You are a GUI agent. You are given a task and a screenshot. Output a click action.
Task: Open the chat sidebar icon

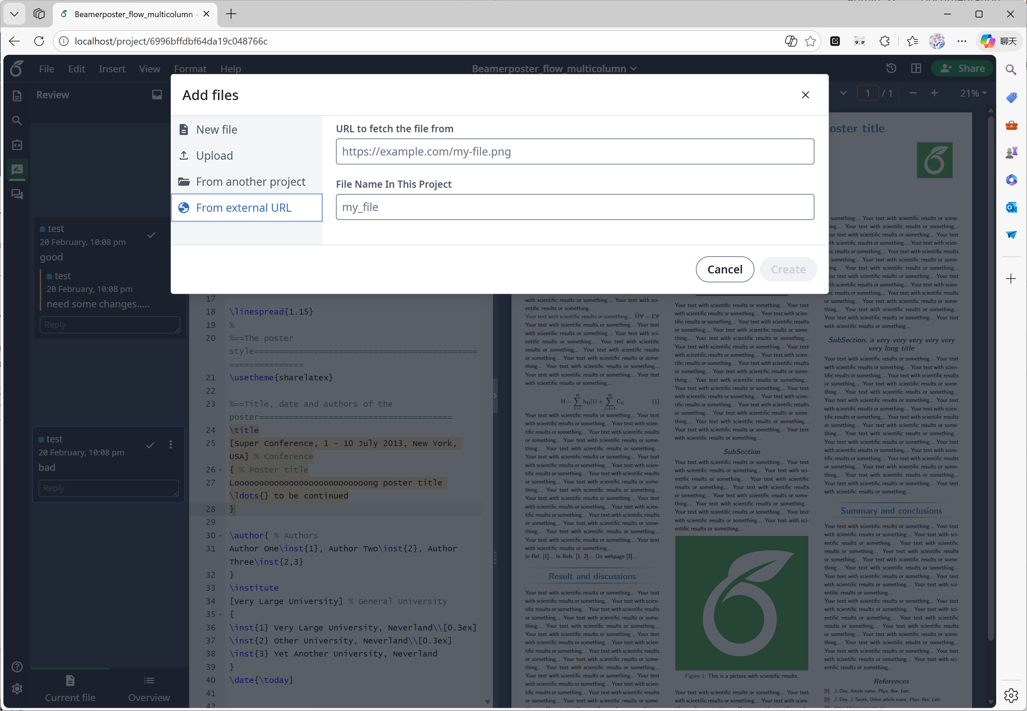coord(17,194)
